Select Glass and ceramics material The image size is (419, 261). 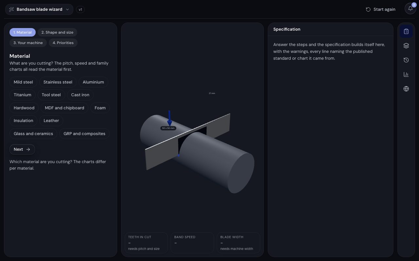33,134
